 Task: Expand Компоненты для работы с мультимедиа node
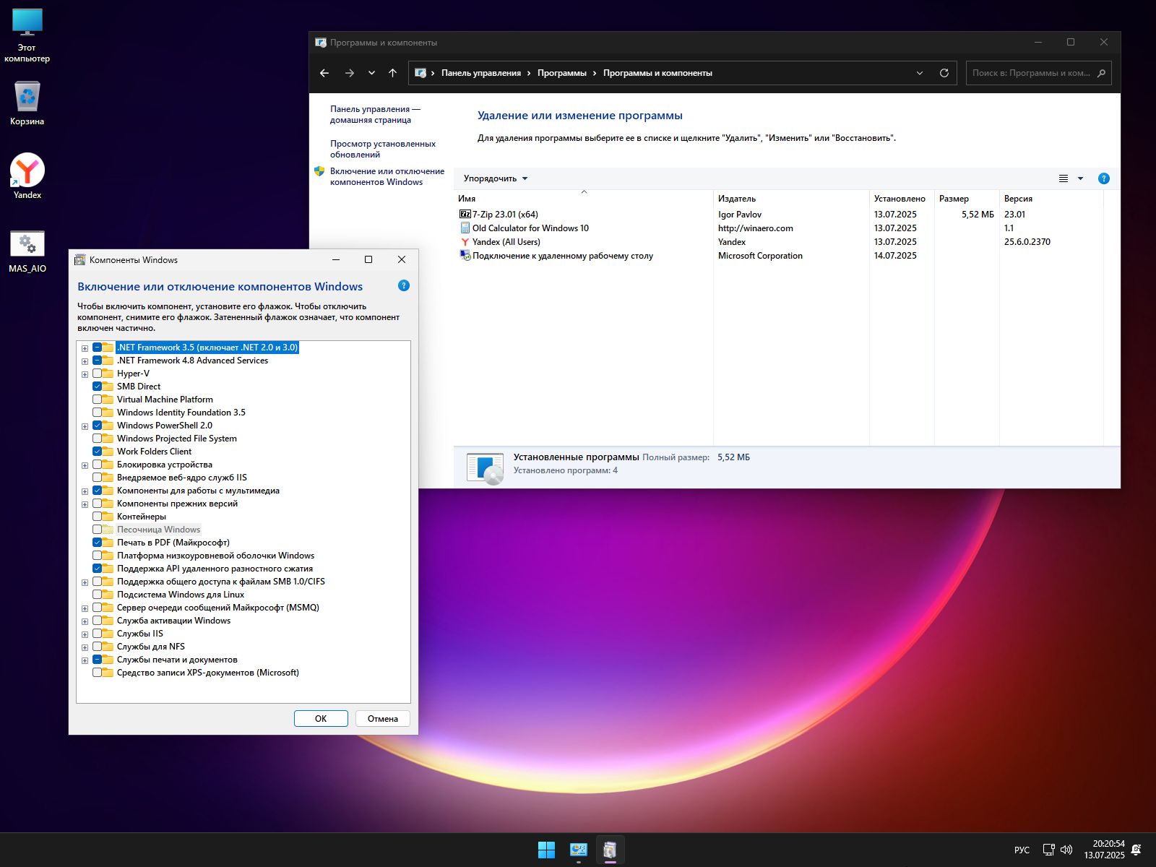tap(85, 491)
